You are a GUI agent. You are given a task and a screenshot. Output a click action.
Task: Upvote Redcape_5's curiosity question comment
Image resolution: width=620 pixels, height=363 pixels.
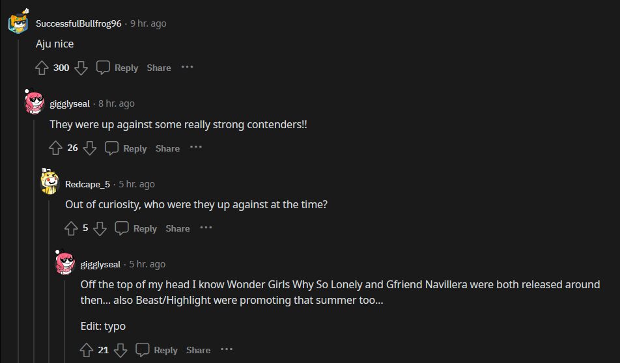pos(71,228)
